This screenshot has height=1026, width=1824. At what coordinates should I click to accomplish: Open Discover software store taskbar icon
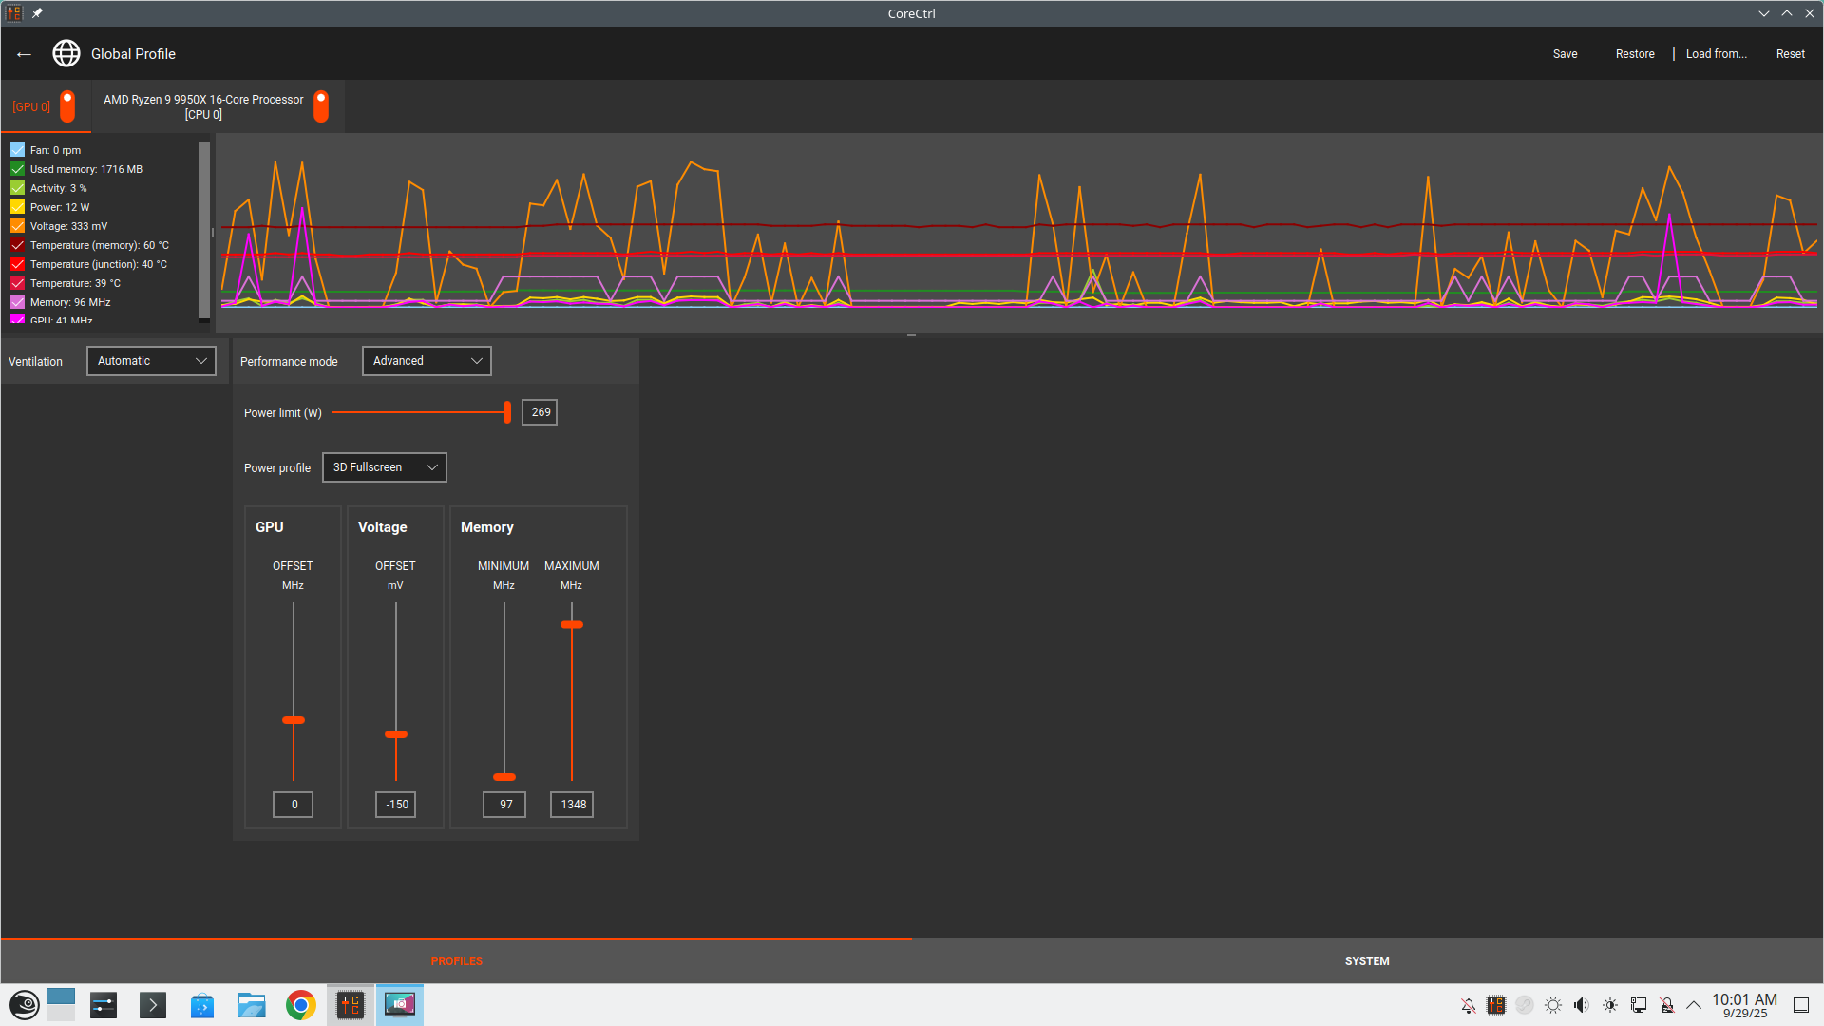point(201,1005)
